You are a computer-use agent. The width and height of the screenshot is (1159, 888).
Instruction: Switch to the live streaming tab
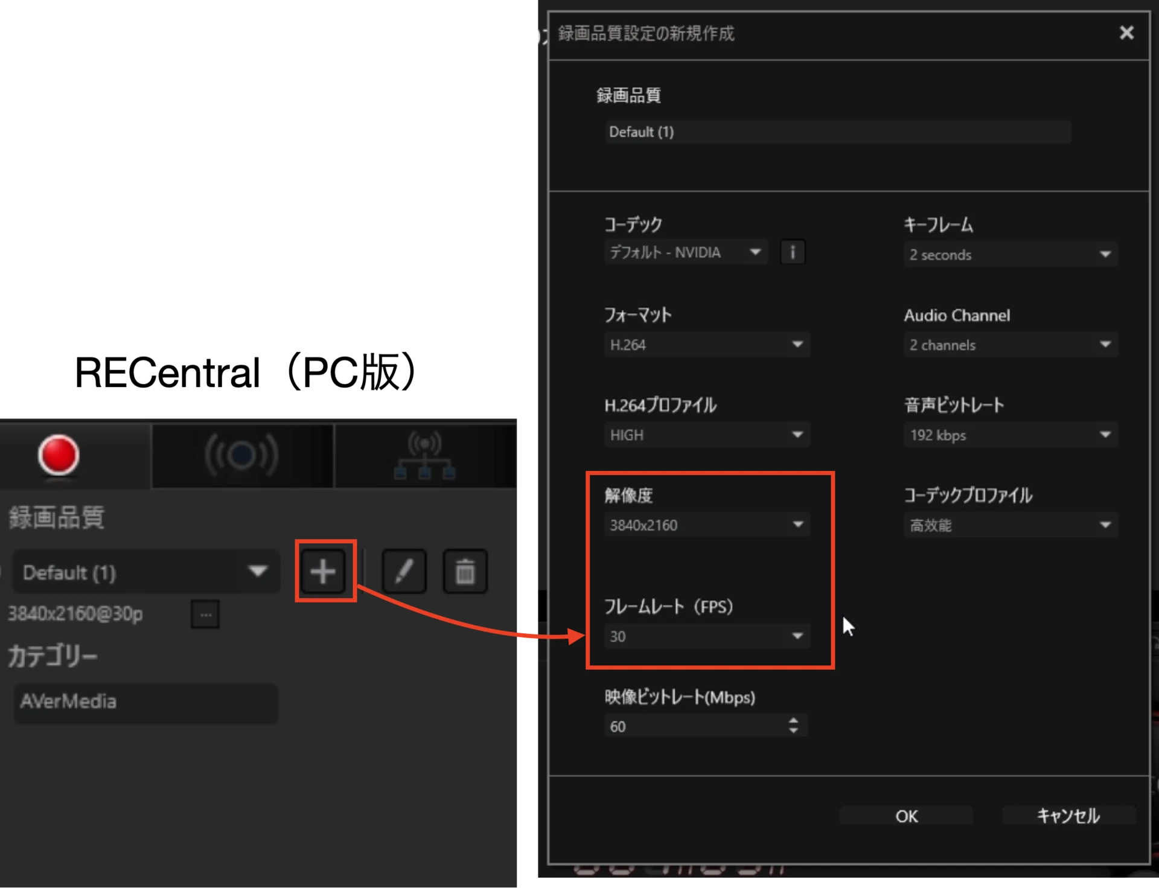[241, 455]
